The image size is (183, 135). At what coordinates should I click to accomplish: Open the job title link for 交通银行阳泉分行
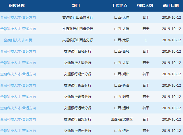click(x=18, y=97)
